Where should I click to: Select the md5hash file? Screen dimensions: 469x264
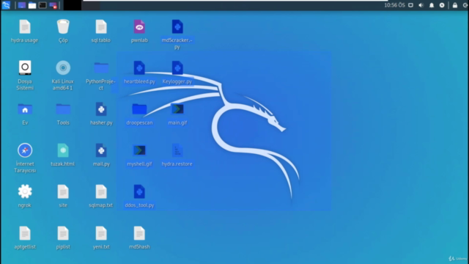tap(139, 238)
